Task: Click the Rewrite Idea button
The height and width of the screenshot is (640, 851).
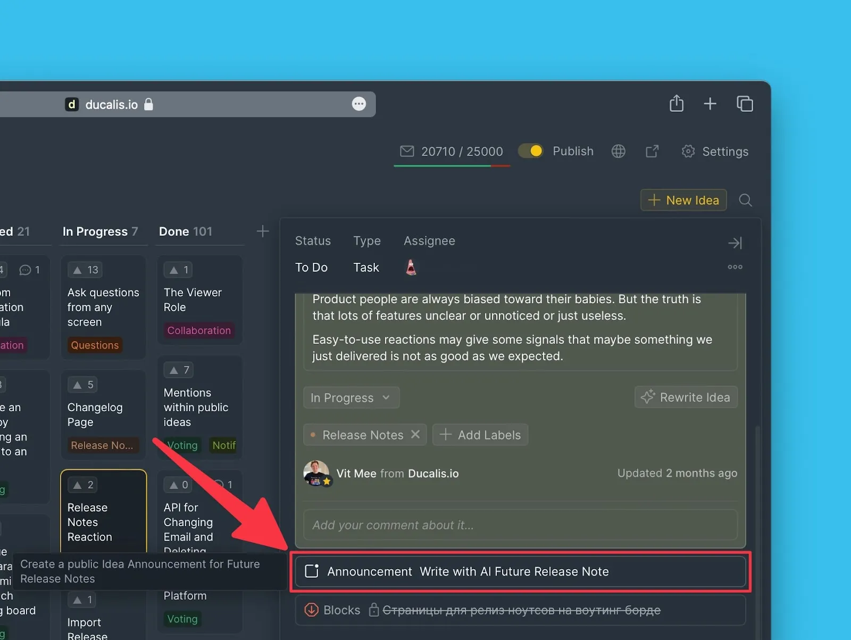Action: [x=686, y=397]
